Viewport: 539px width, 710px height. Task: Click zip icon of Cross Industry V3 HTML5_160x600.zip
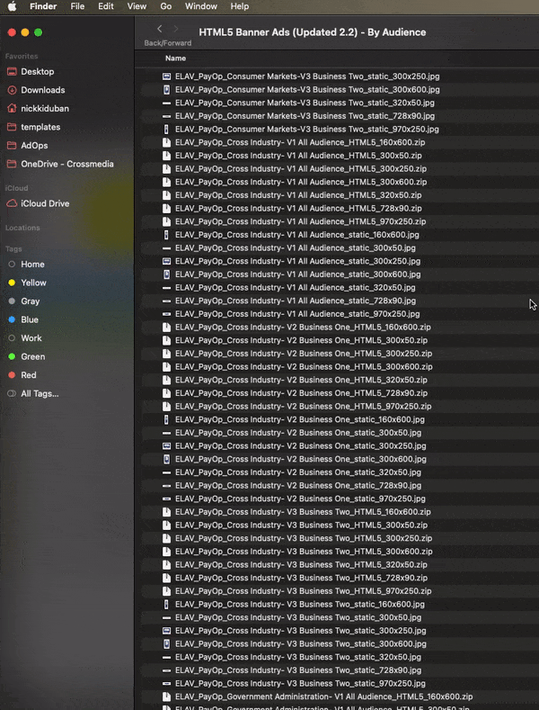pyautogui.click(x=166, y=512)
